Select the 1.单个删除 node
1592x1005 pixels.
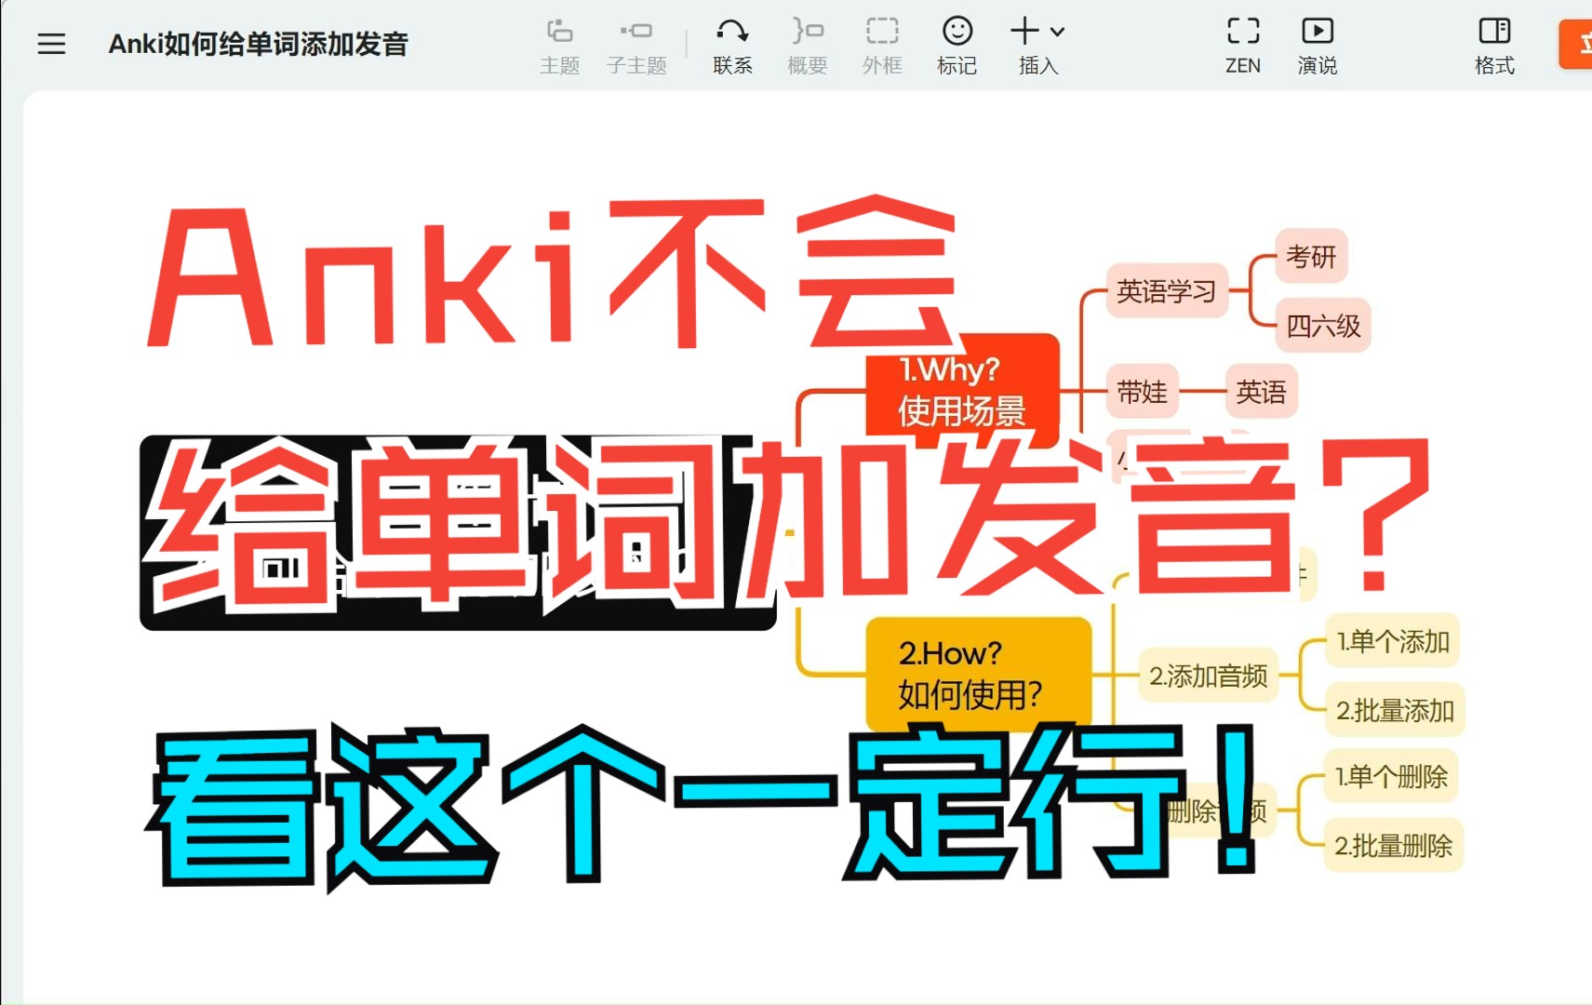click(x=1391, y=776)
